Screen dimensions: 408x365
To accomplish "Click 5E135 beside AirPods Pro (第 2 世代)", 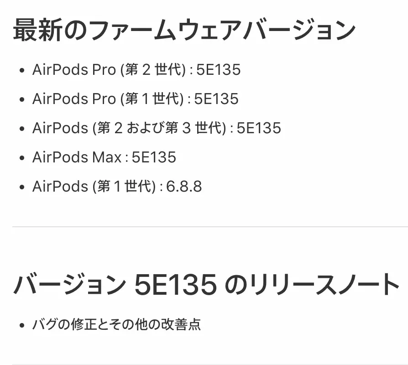I will point(219,70).
